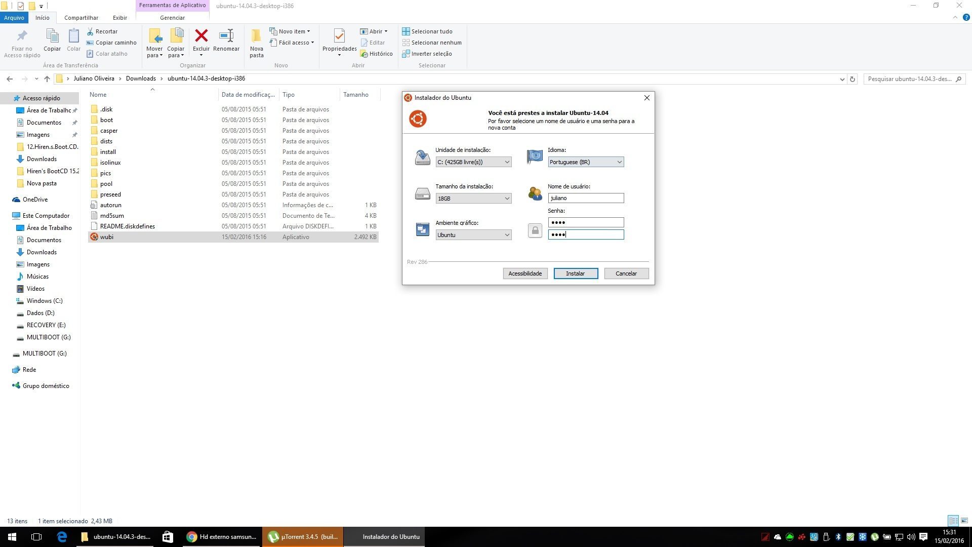Open Microsoft Edge from taskbar
This screenshot has width=972, height=547.
(62, 537)
